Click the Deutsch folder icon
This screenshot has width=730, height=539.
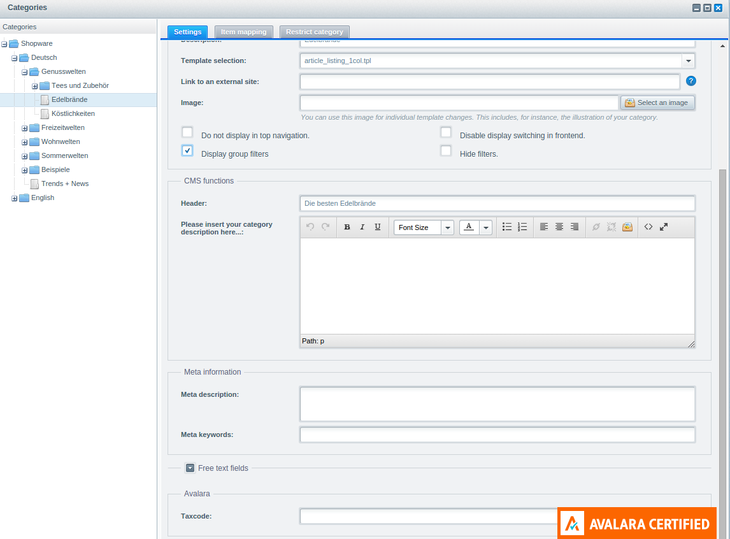(24, 58)
